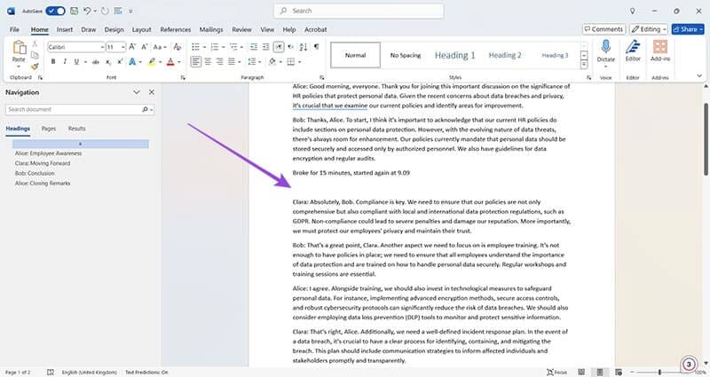This screenshot has width=710, height=377.
Task: Go to 'Alice: Closing Remarks' heading
Action: click(x=43, y=184)
